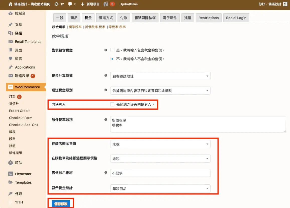Switch to the 帳號與隱私權 tab
290x208 pixels.
[145, 18]
